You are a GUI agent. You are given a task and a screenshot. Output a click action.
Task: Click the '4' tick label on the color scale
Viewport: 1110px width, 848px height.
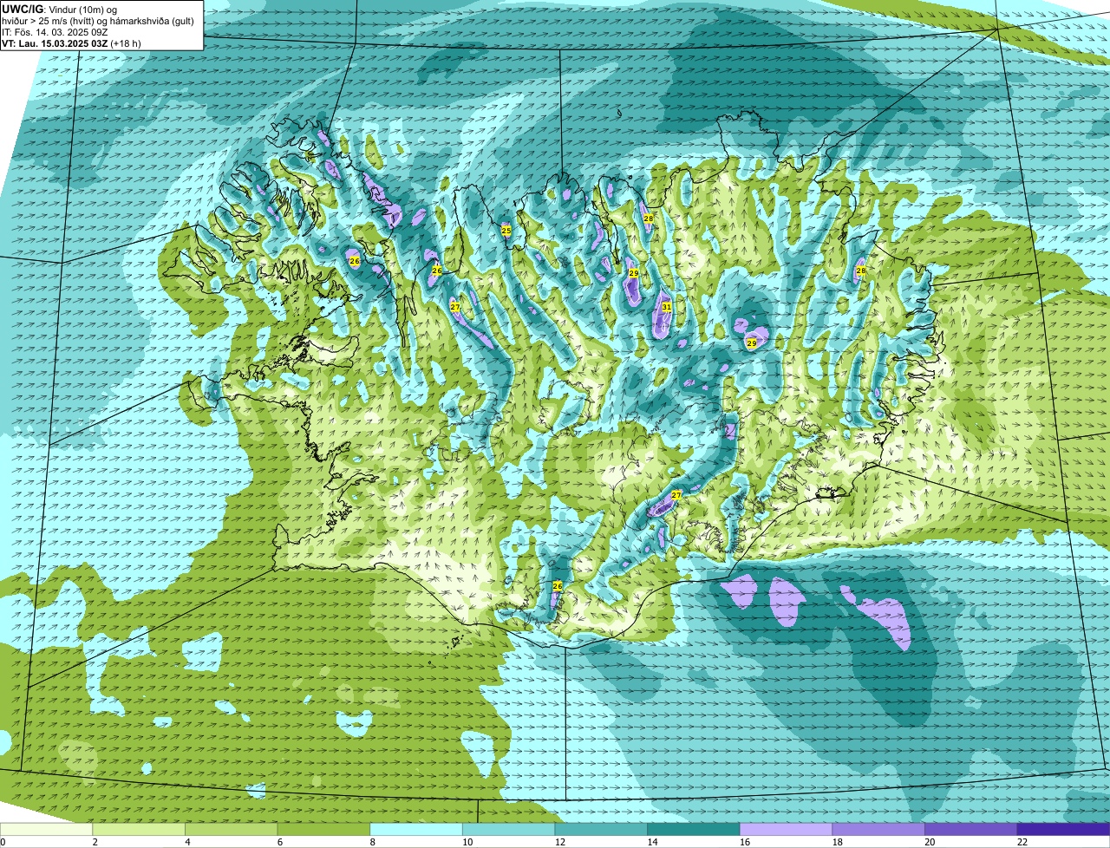click(x=186, y=842)
